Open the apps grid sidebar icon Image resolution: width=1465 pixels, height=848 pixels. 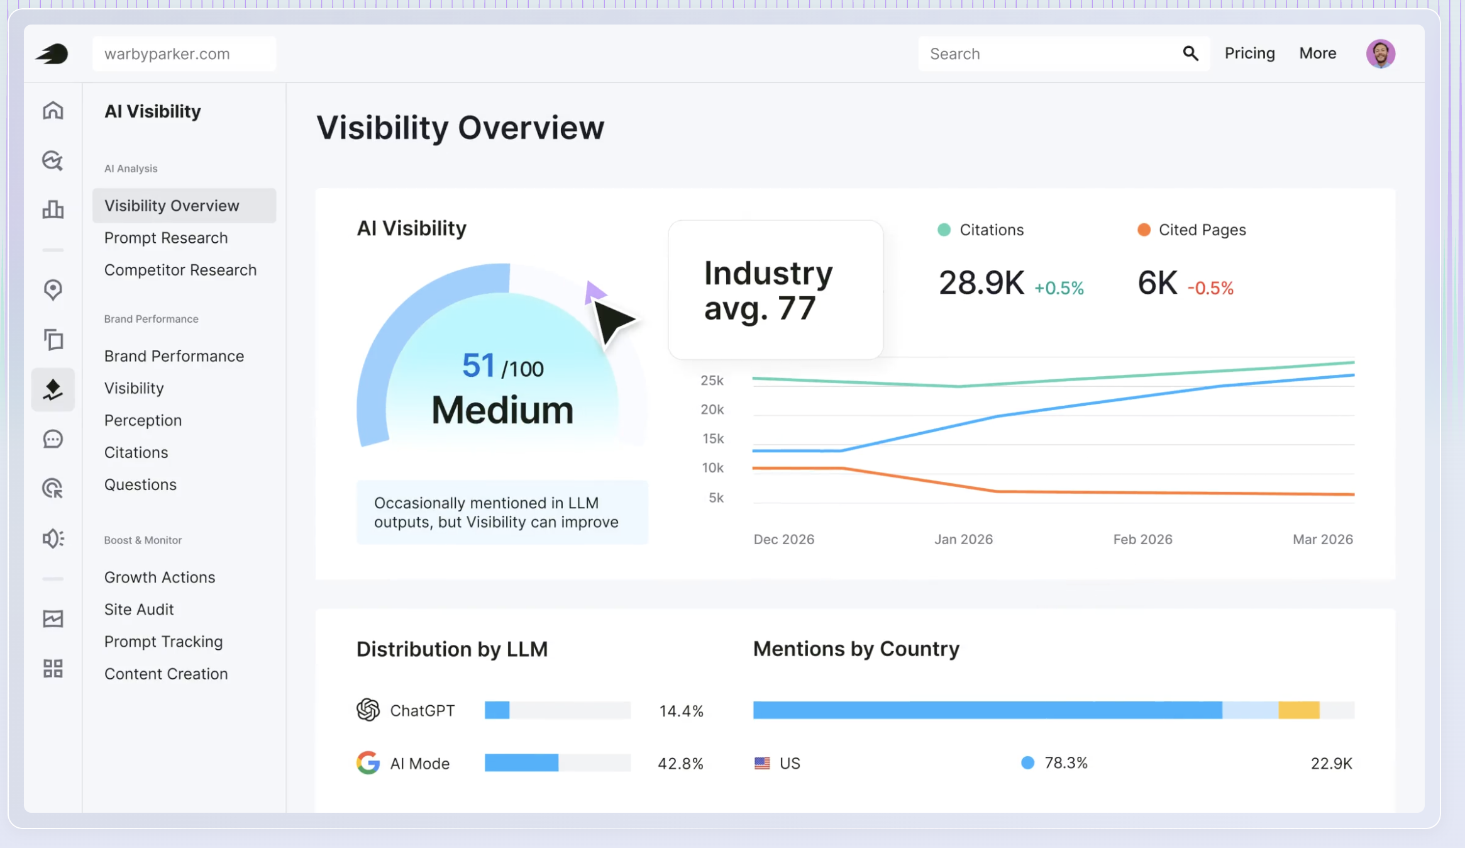(53, 668)
